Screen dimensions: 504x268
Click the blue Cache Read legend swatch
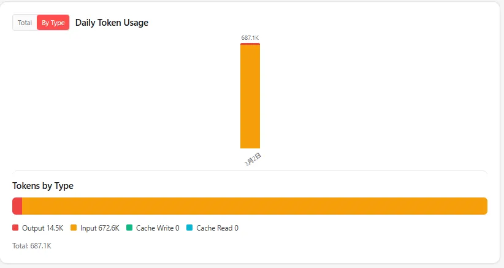(189, 228)
